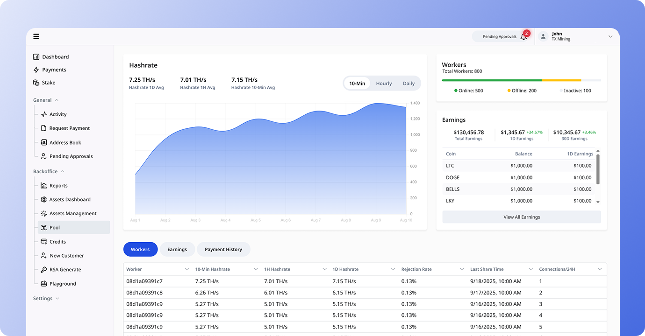Viewport: 645px width, 336px height.
Task: Click the RSA Generate key icon
Action: click(x=43, y=270)
